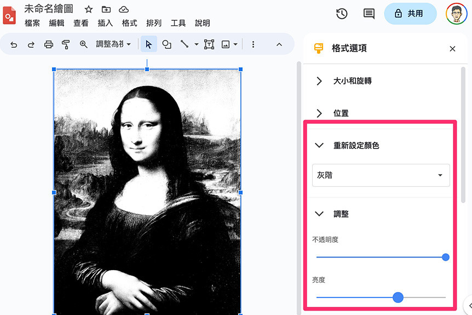
Task: Print the drawing
Action: 49,44
